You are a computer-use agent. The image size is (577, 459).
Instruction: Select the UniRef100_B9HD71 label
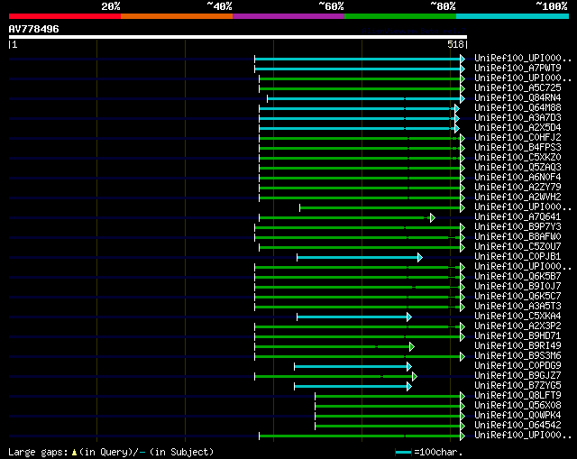pos(517,336)
